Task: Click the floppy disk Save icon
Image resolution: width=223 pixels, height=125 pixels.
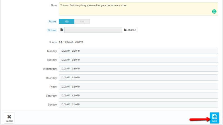Action: click(x=214, y=116)
